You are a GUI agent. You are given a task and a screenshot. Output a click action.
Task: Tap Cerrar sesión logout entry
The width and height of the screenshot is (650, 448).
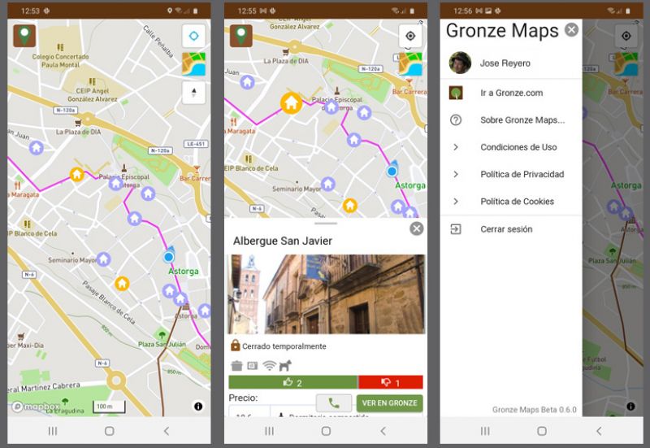click(511, 229)
